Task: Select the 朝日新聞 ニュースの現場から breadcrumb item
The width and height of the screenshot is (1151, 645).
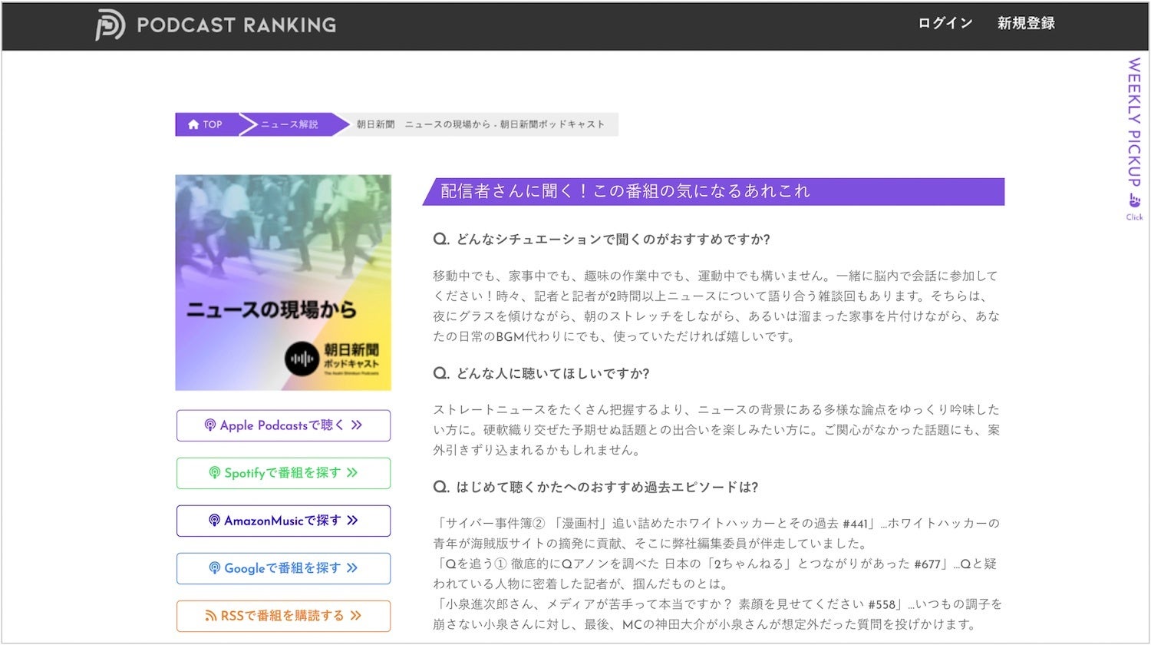Action: [x=480, y=124]
